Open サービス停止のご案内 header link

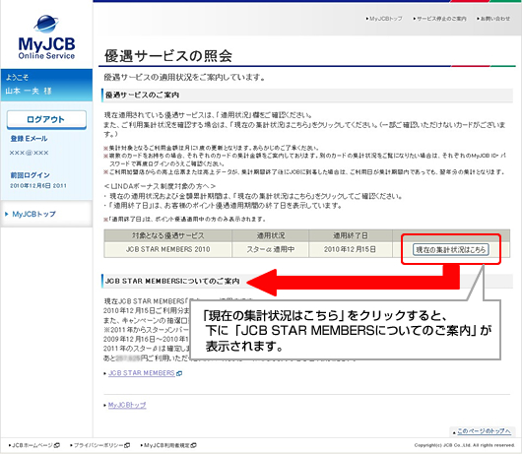pos(441,19)
